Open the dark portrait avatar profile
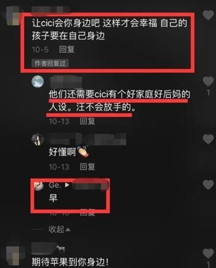 (x=38, y=139)
